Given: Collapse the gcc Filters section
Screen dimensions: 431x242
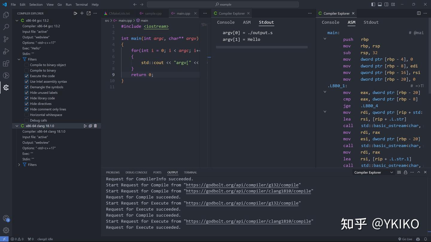Looking at the screenshot, I should (19, 59).
